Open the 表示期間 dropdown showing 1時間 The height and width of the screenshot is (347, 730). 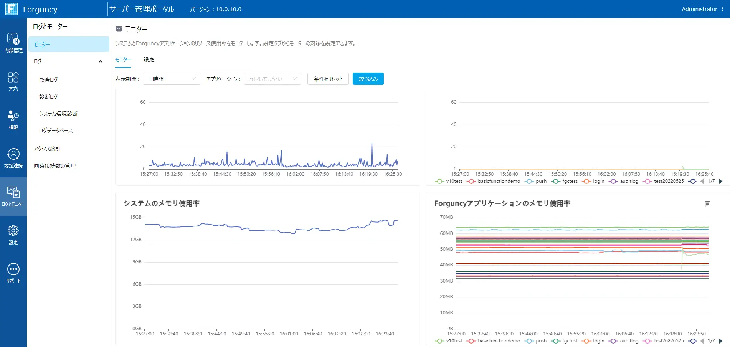pos(171,79)
